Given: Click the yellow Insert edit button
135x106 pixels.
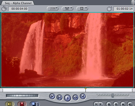Looking at the screenshot, I should (x=10, y=104).
